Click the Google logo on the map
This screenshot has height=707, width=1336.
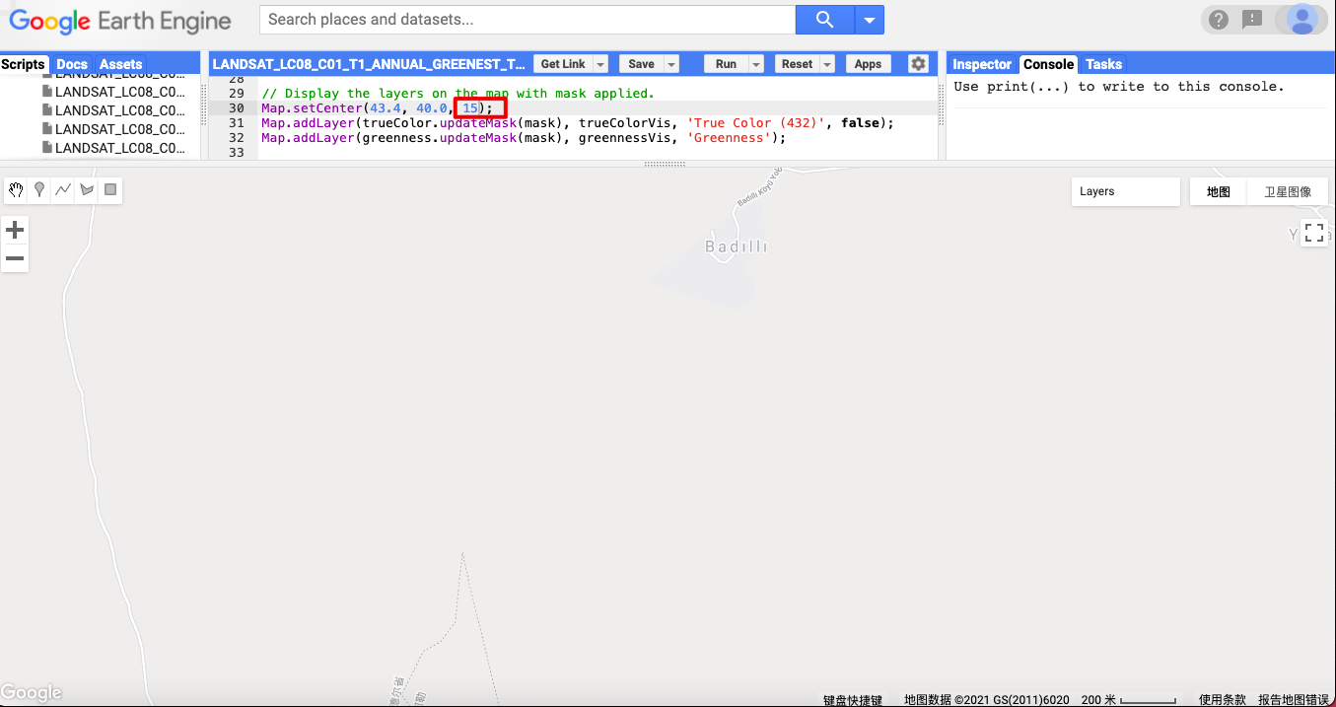pos(32,693)
